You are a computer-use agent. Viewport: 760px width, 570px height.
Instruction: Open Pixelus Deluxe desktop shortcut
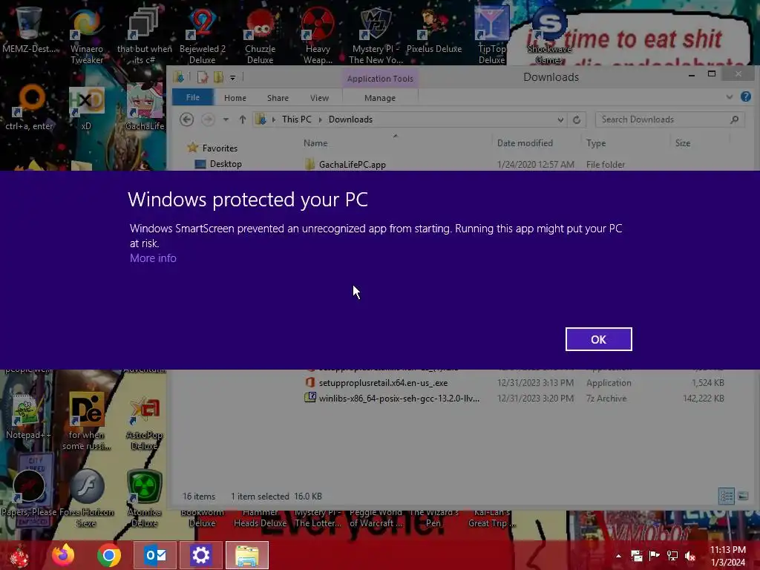coord(433,31)
